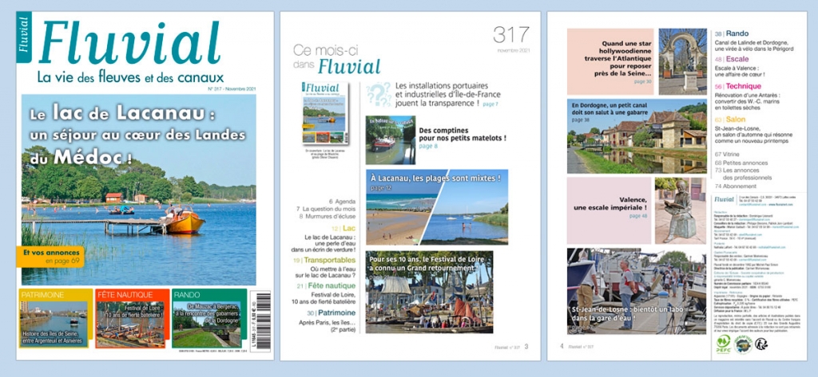818x377 pixels.
Task: Open the 'En Dordogne, un petit canal' photo
Action: pyautogui.click(x=637, y=136)
